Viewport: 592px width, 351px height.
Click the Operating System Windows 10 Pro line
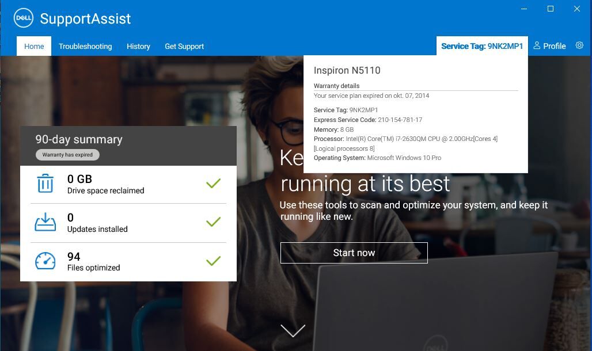[x=377, y=158]
